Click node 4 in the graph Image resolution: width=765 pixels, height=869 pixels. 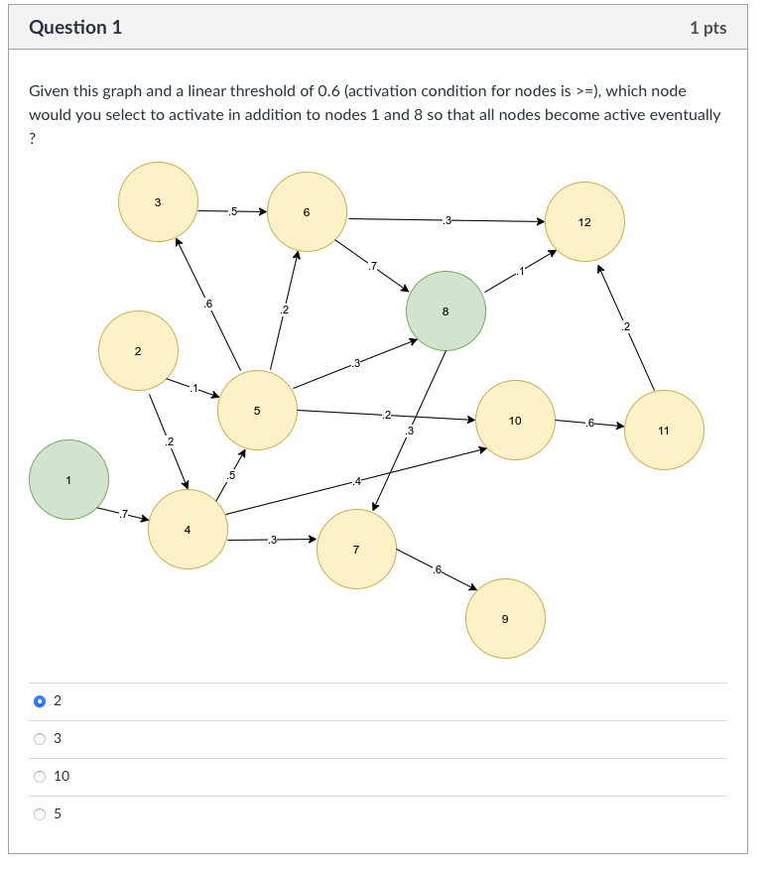(x=189, y=529)
